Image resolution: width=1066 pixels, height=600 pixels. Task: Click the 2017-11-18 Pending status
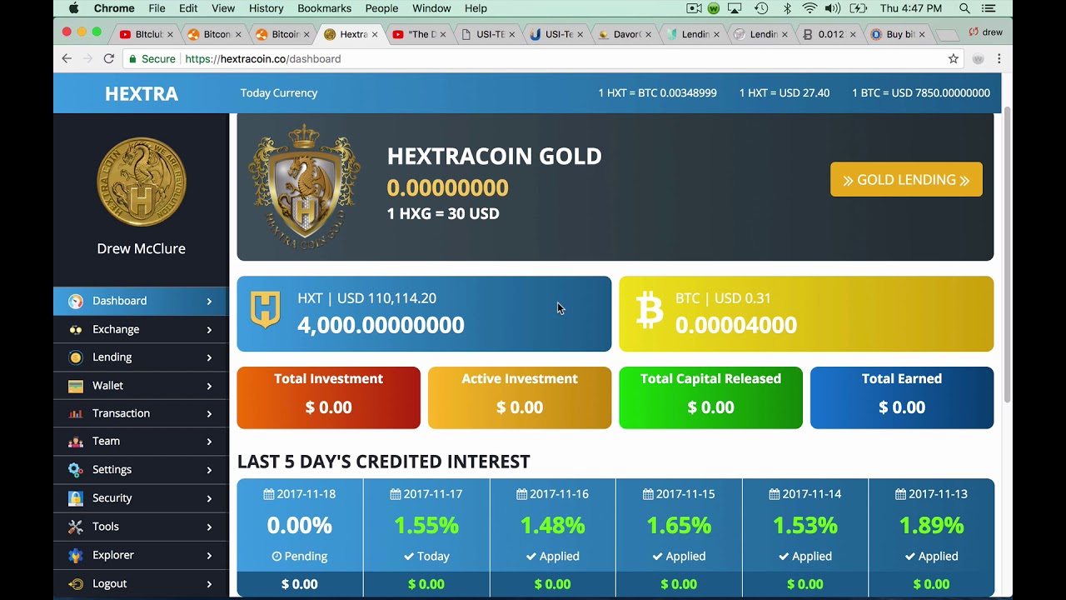click(x=299, y=556)
